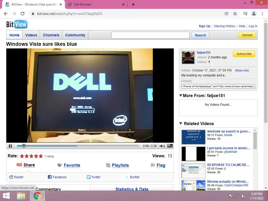Open the CalmCreeper360 uploader link
This screenshot has height=201, width=268.
(236, 185)
